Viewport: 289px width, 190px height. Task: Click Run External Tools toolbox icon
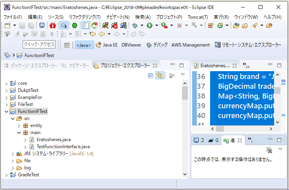(x=164, y=25)
